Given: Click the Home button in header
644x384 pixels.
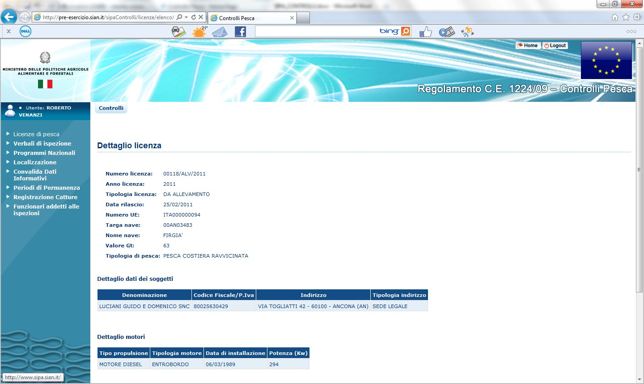Looking at the screenshot, I should (528, 46).
